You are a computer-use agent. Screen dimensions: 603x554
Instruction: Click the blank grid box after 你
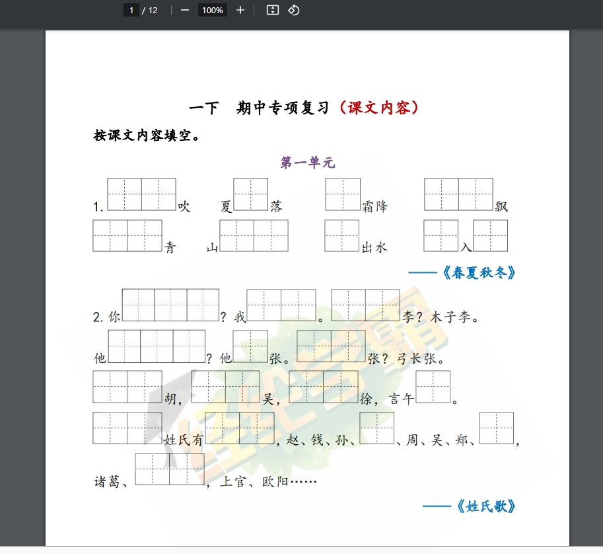(x=170, y=305)
